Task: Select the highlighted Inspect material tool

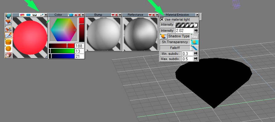Action: (x=8, y=35)
